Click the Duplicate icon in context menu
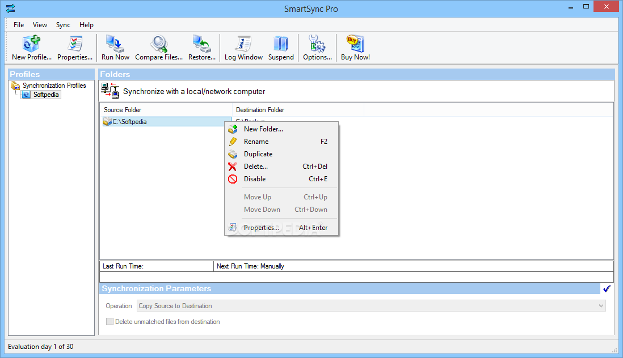623x358 pixels. [x=233, y=154]
